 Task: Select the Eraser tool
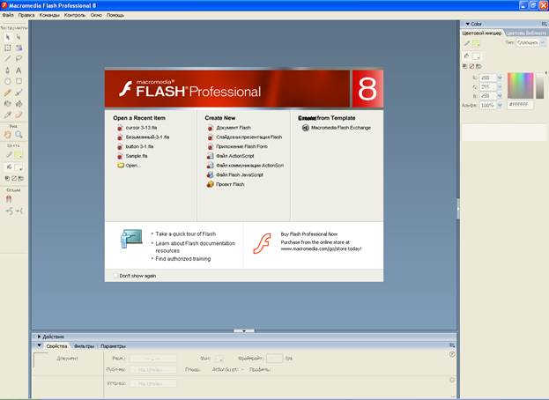coord(19,115)
